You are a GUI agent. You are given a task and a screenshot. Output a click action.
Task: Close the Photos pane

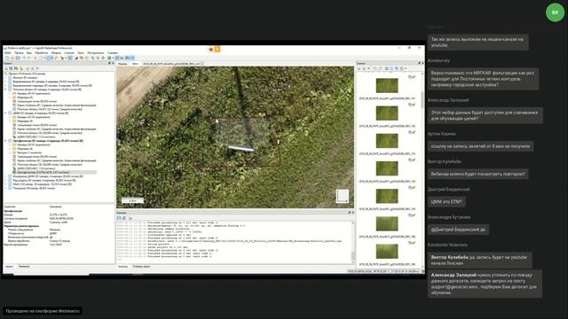coord(422,63)
